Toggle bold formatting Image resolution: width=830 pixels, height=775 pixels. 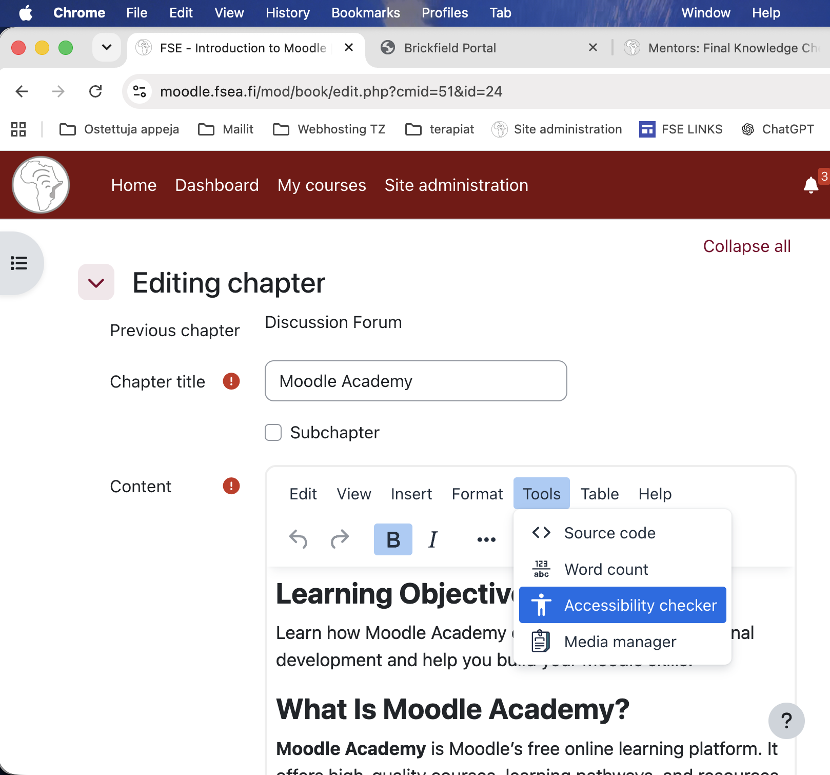click(393, 539)
